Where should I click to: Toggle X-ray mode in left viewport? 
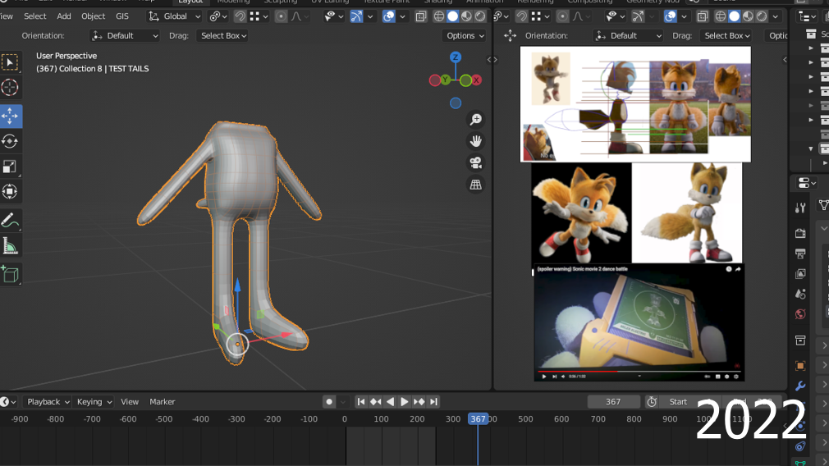click(421, 16)
